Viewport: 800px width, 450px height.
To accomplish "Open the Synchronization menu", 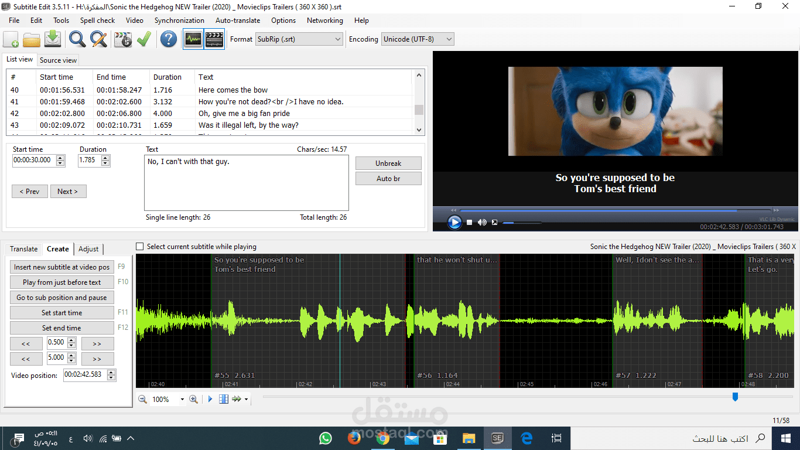I will [179, 20].
